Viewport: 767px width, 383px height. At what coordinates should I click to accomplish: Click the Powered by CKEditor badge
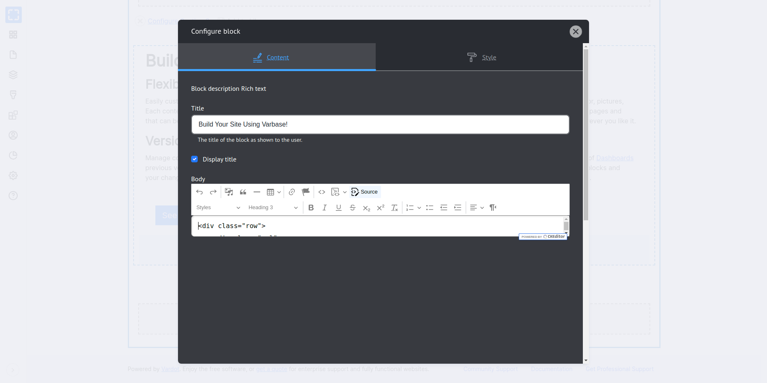pos(543,237)
